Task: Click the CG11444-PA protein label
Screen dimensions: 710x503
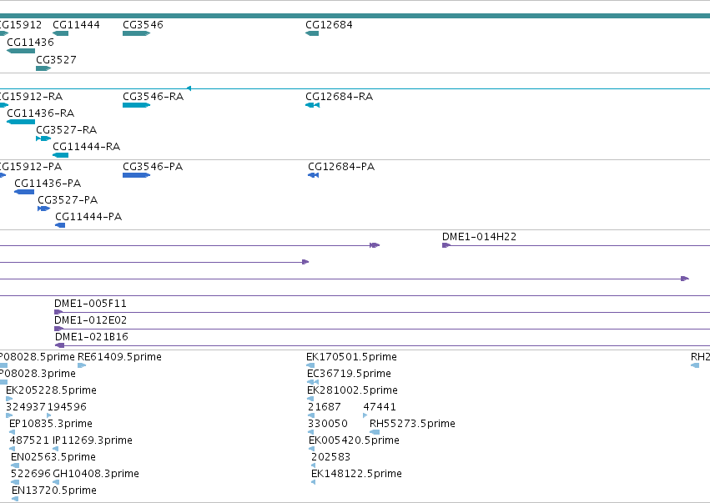Action: pos(88,217)
